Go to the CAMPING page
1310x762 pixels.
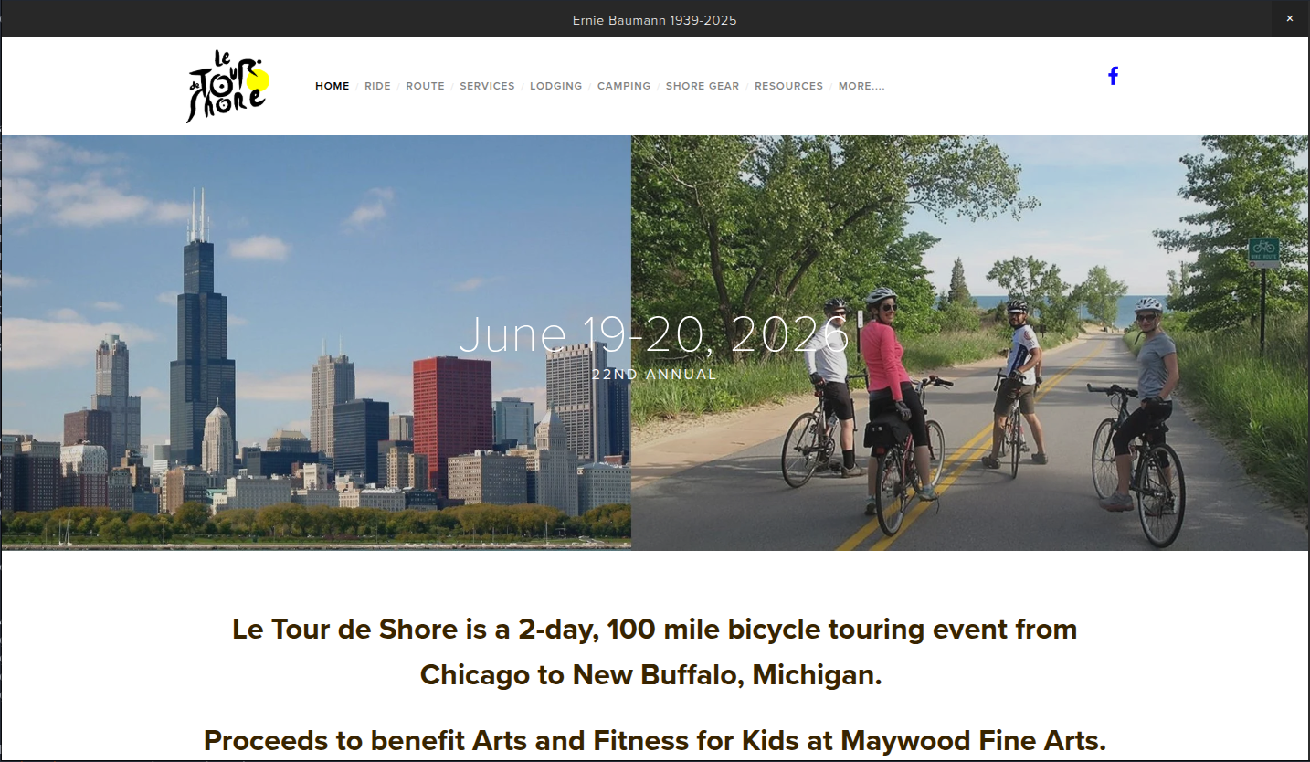624,86
